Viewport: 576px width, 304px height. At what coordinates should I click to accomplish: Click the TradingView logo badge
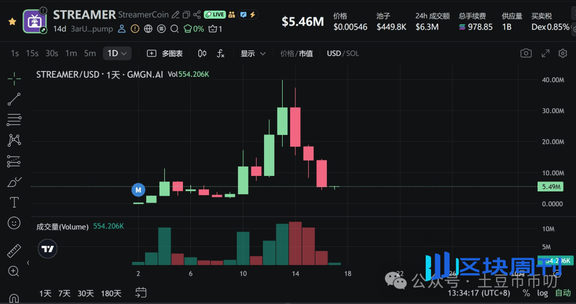tap(47, 249)
